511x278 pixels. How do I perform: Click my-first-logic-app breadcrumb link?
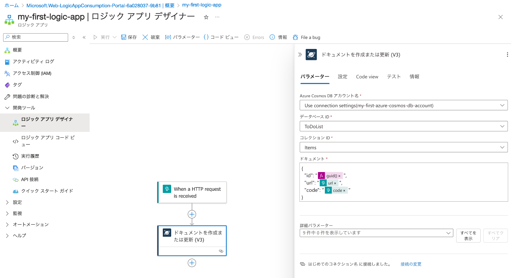coord(201,5)
